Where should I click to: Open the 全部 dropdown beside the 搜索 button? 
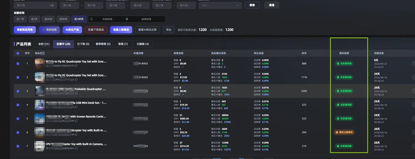(220, 5)
